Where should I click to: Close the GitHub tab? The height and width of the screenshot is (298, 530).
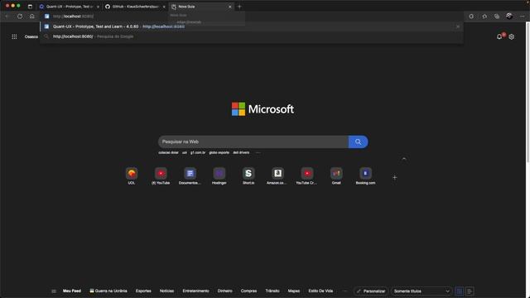click(164, 7)
